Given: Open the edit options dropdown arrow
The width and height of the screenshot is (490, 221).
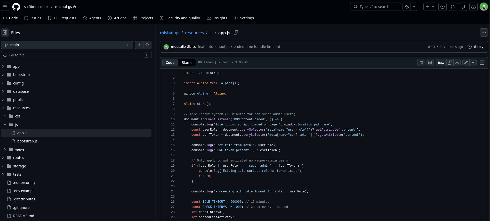Looking at the screenshot, I should click(473, 63).
